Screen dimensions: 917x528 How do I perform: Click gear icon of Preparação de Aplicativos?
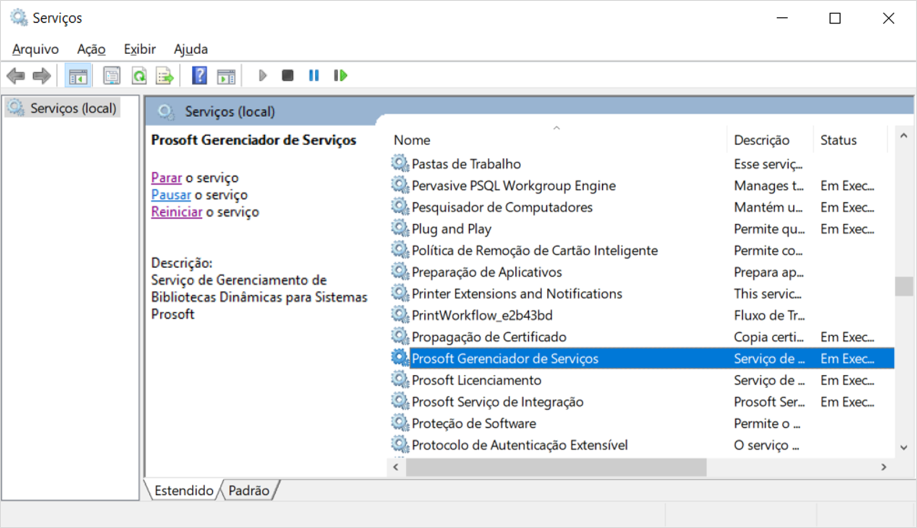[400, 271]
